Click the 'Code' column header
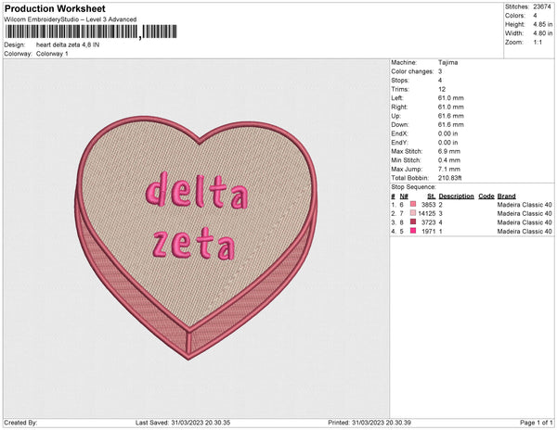The image size is (557, 430). 486,196
